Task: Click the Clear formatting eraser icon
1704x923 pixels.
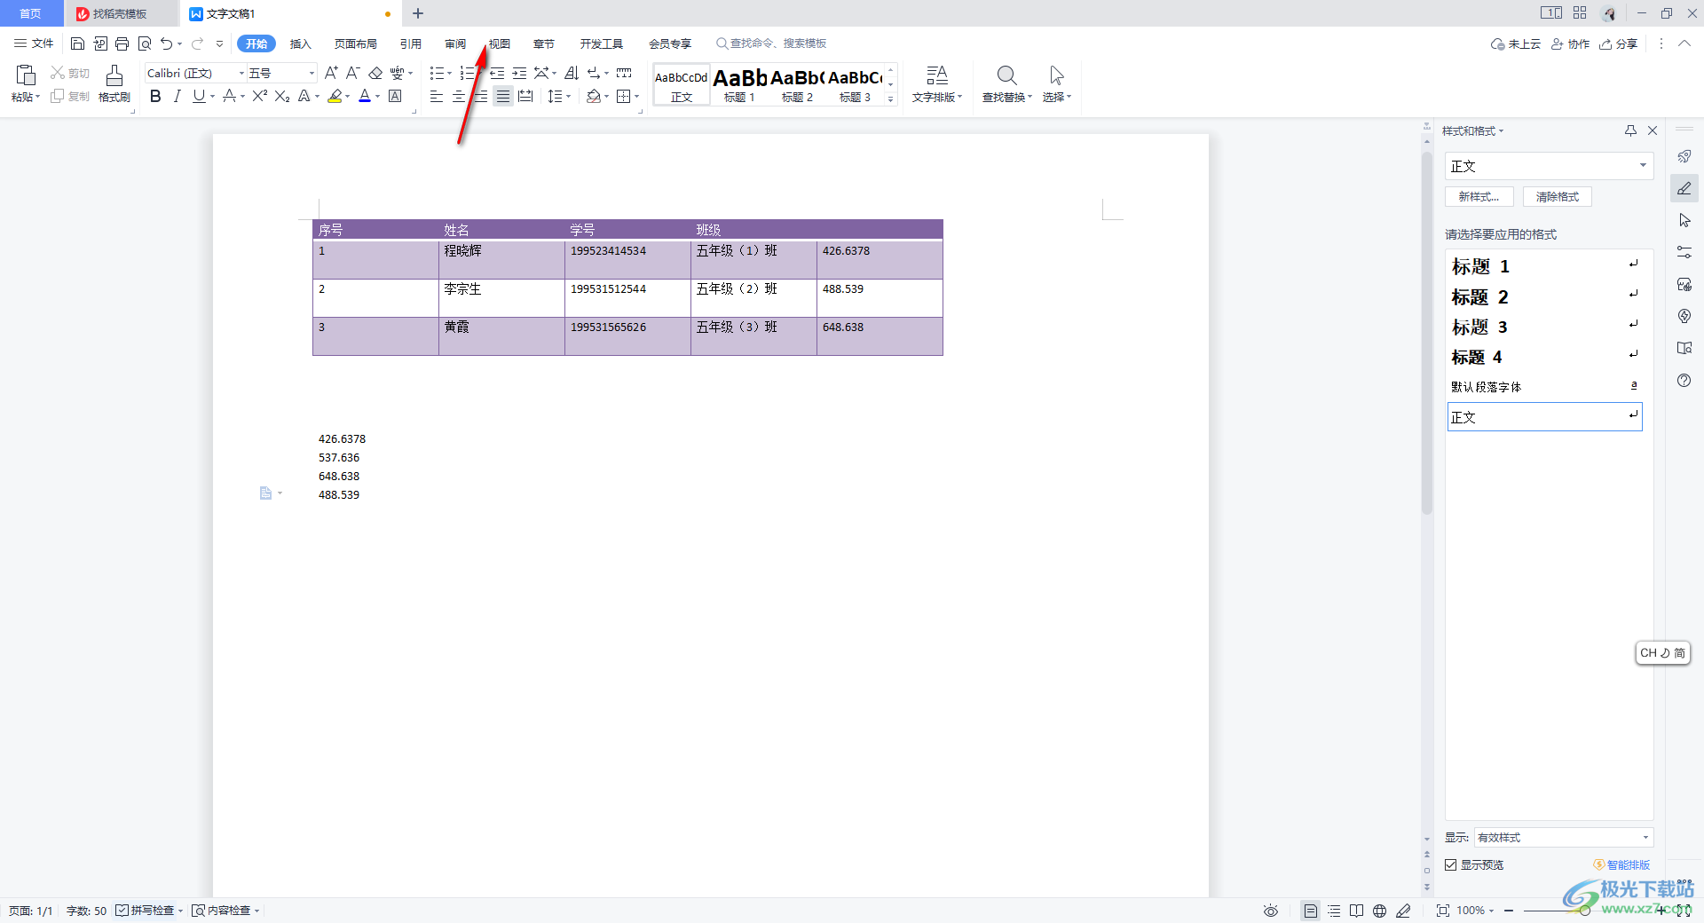Action: 375,73
